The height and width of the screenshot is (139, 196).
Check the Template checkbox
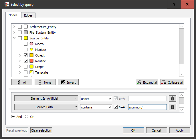(26, 72)
